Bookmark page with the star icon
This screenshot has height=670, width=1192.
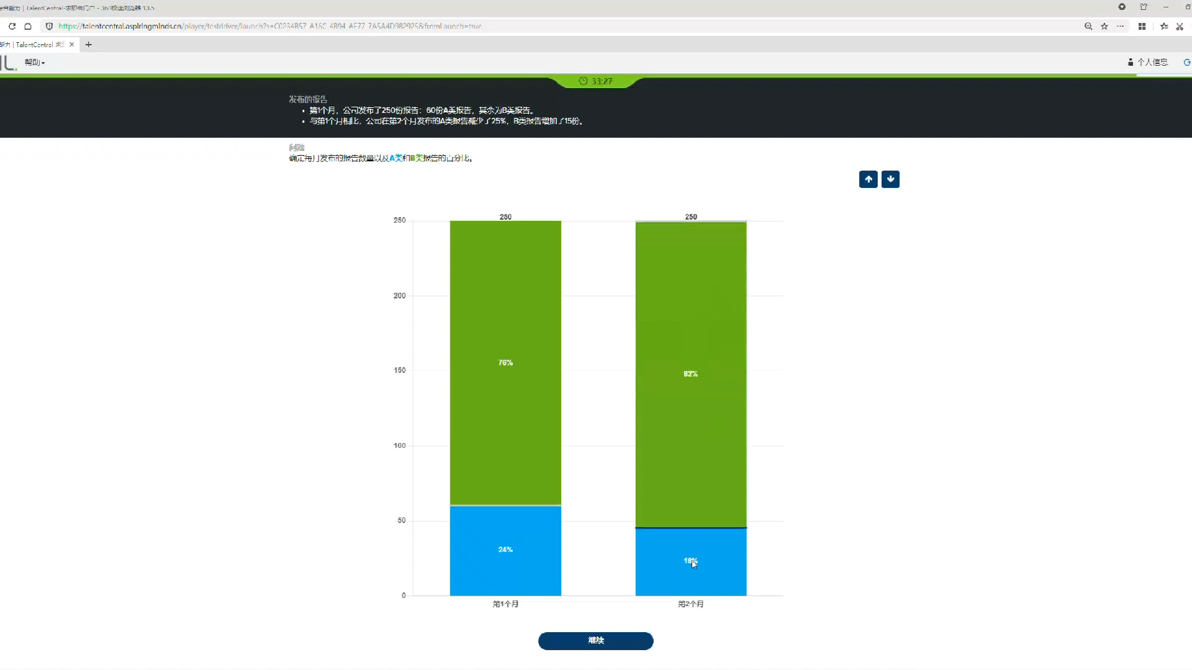pos(1104,26)
